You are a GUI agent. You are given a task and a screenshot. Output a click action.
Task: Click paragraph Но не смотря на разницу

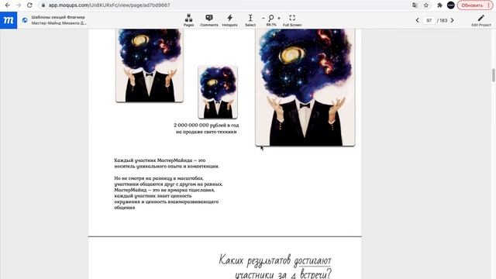168,193
